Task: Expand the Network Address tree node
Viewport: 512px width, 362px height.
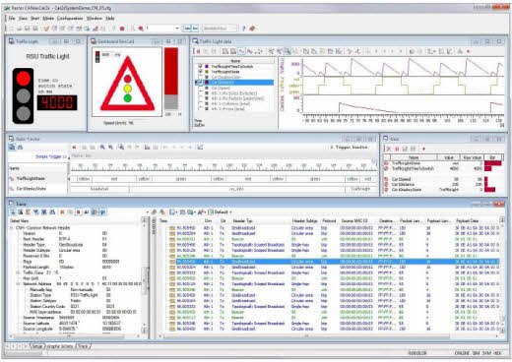Action: click(19, 284)
